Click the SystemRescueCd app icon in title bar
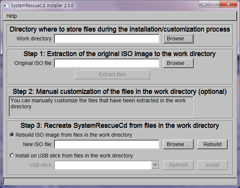The image size is (240, 188). point(5,5)
